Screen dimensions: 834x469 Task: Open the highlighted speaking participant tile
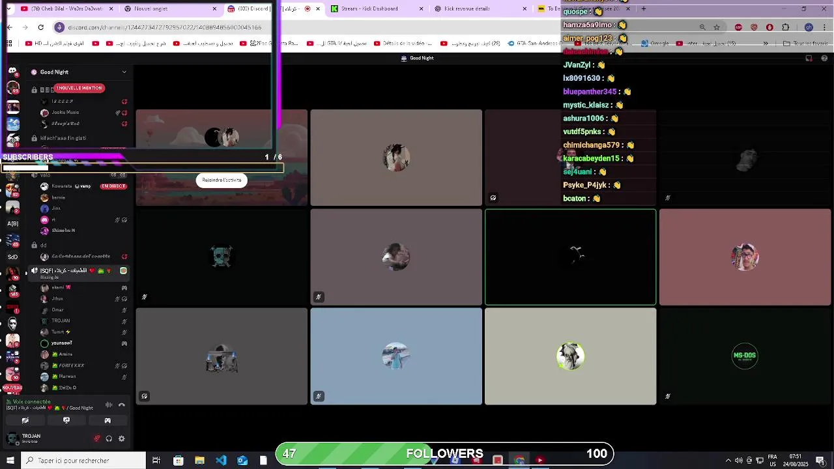tap(570, 257)
